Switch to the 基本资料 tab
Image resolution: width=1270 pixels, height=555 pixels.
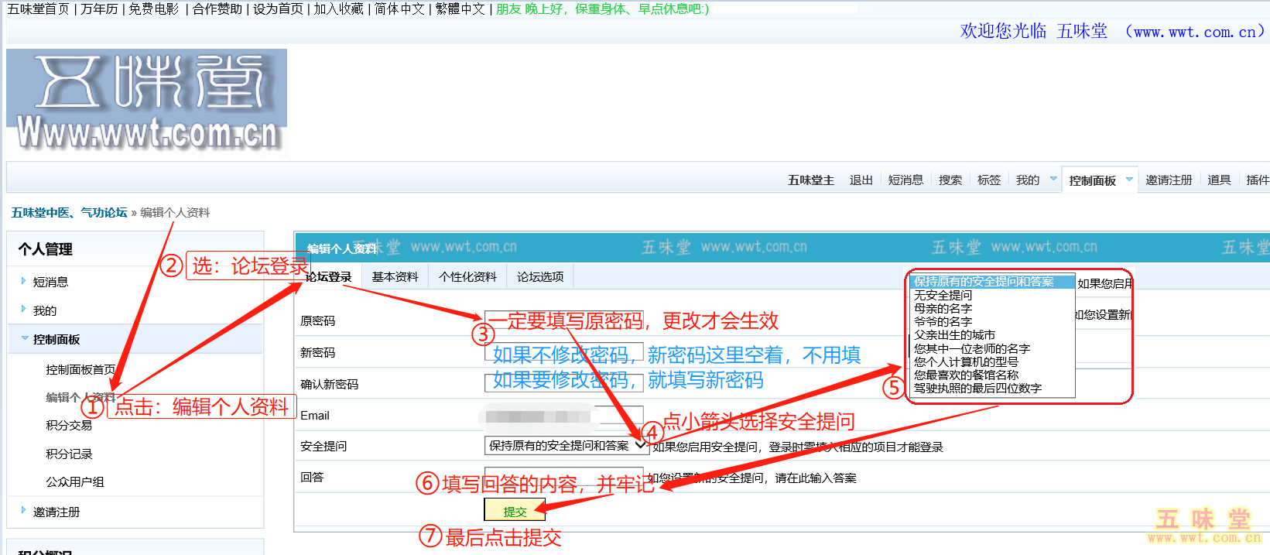(395, 277)
